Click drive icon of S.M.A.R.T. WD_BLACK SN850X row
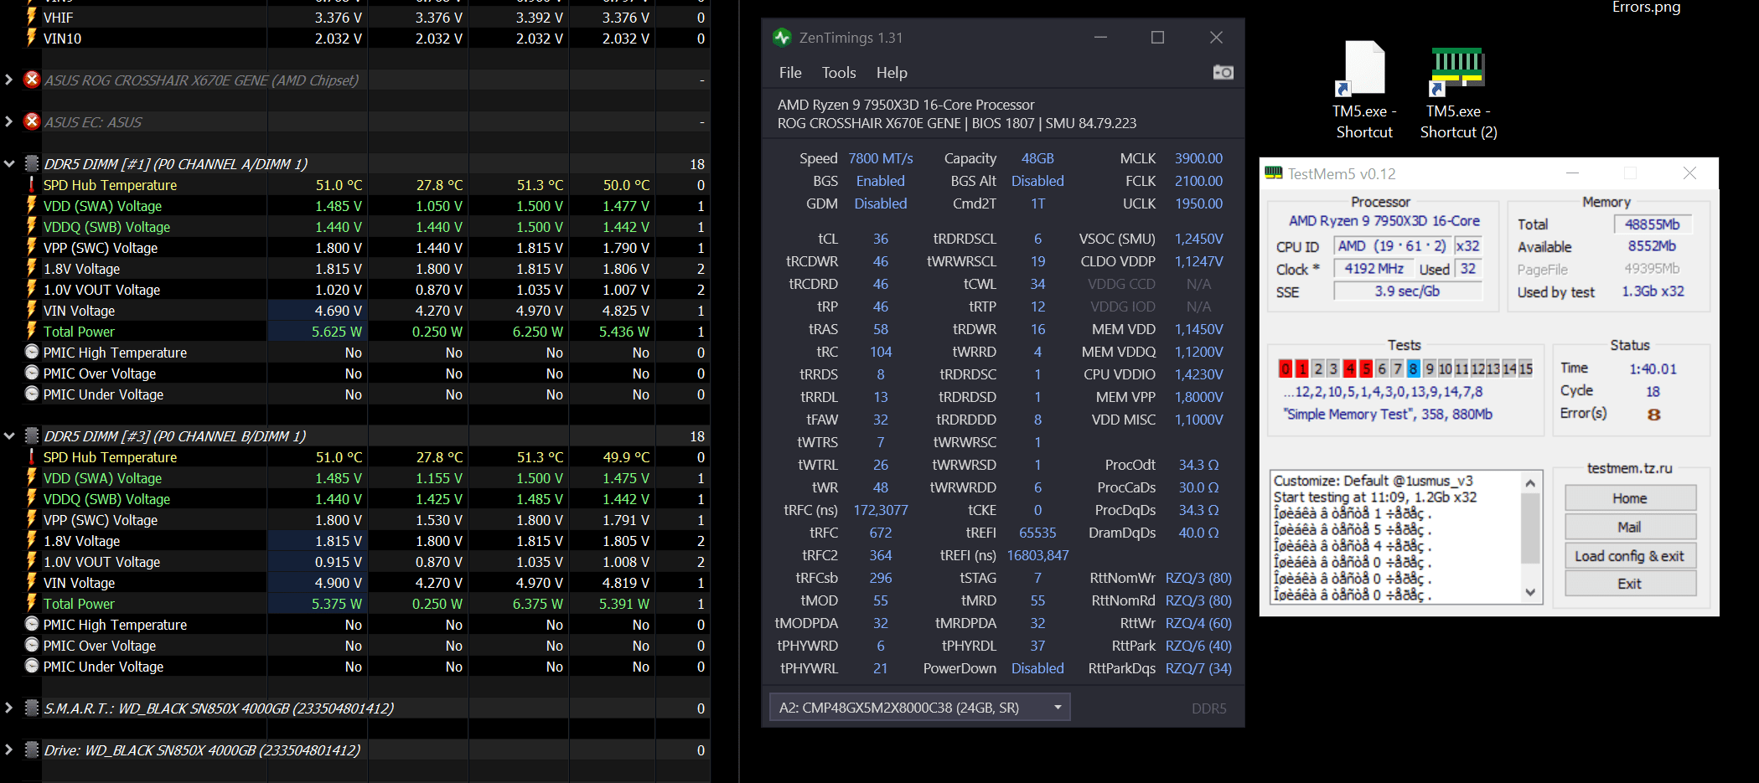 coord(32,708)
